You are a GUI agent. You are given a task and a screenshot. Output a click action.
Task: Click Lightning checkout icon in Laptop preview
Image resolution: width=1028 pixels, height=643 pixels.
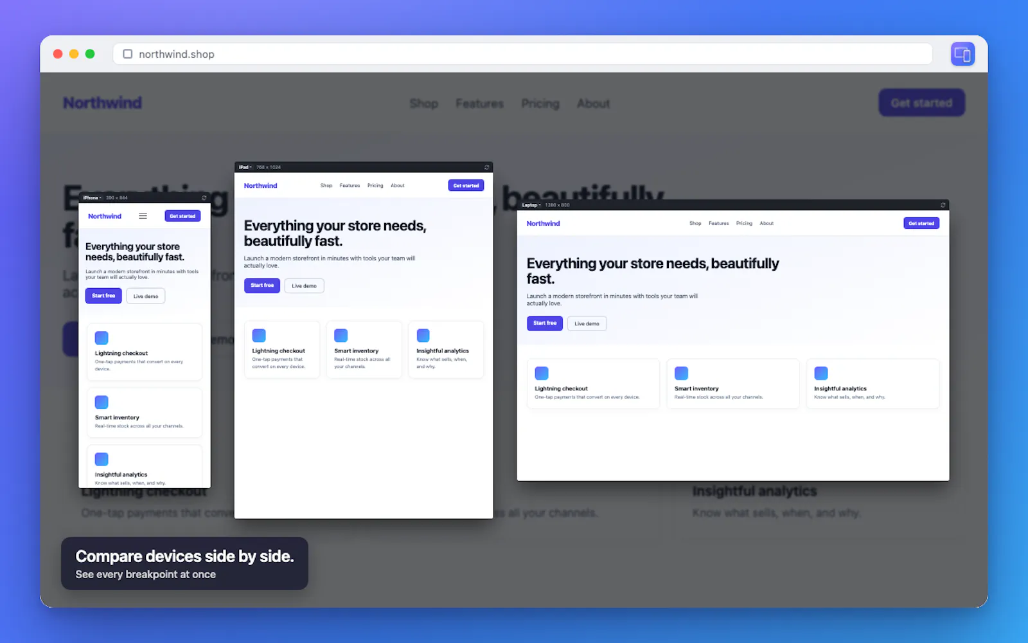542,373
